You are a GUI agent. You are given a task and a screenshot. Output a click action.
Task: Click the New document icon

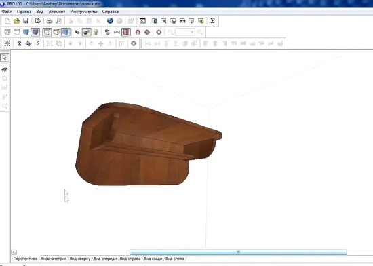click(7, 21)
